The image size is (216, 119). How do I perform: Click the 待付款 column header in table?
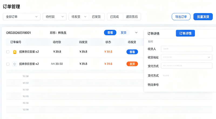pos(57,42)
